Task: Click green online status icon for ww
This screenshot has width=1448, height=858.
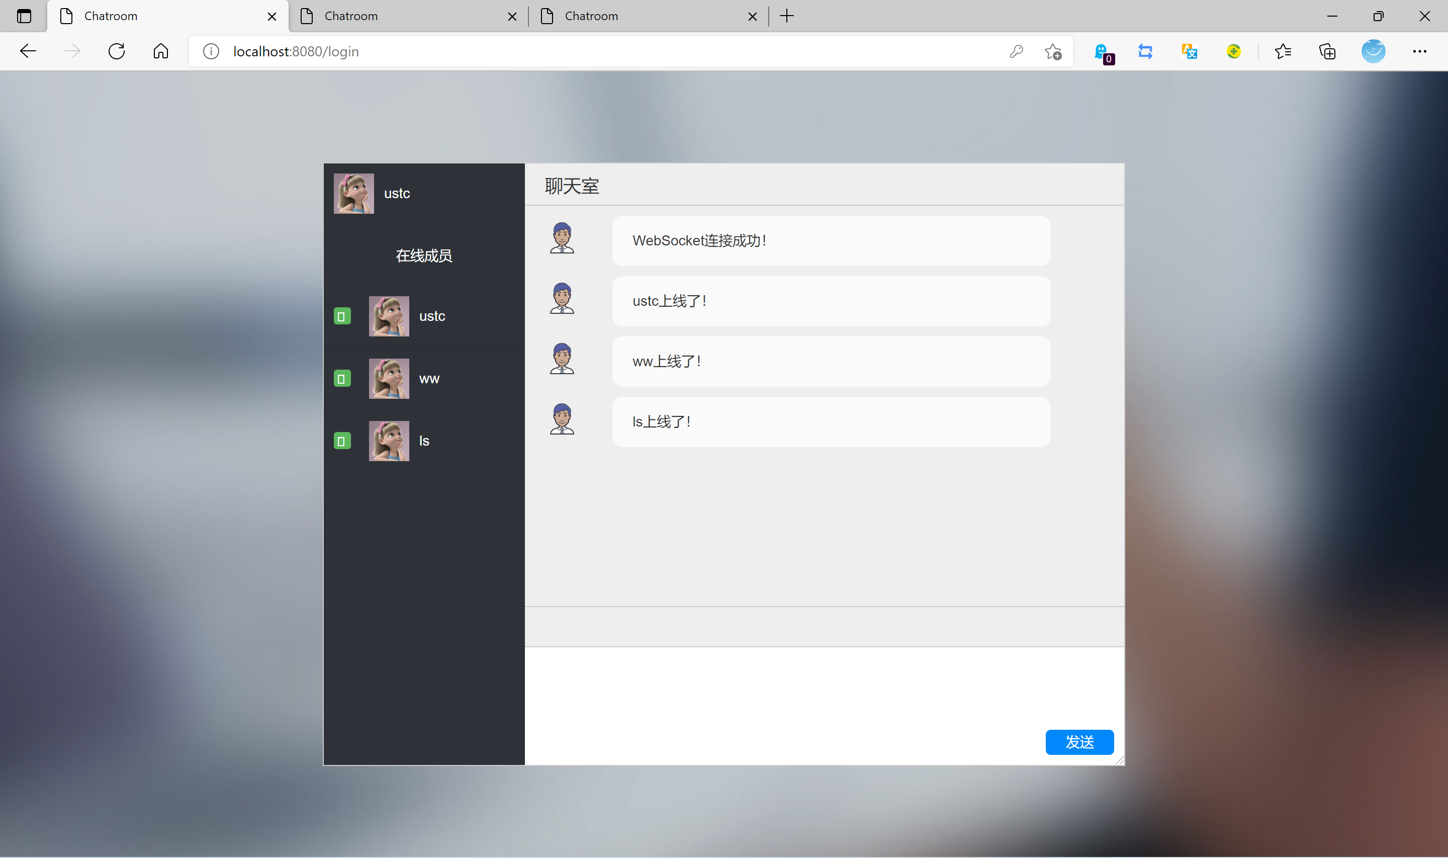Action: point(342,379)
